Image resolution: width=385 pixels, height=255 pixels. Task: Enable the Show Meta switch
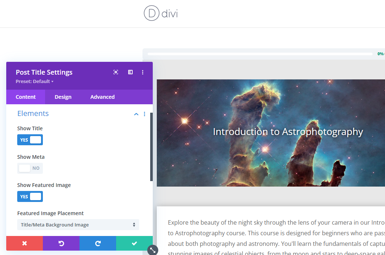click(30, 168)
